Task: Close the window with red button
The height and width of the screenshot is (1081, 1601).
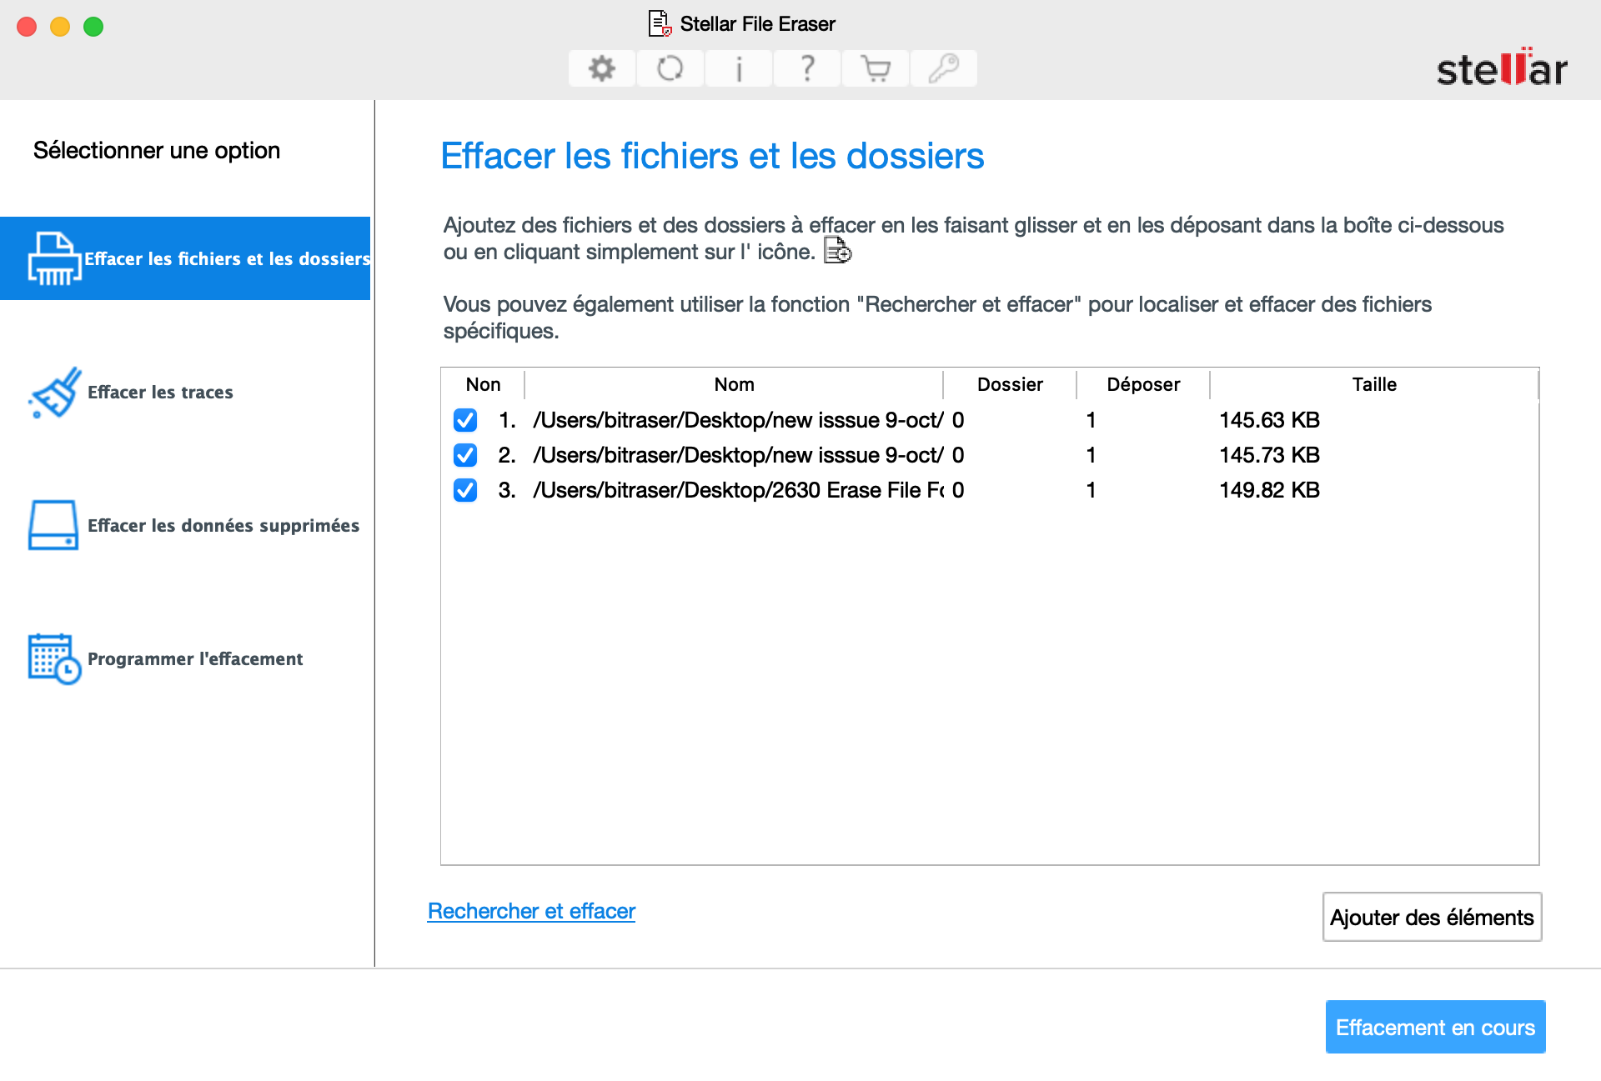Action: (x=27, y=27)
